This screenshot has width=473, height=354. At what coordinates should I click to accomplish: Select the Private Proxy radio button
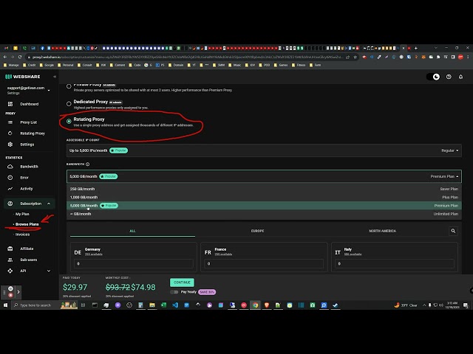pyautogui.click(x=69, y=86)
